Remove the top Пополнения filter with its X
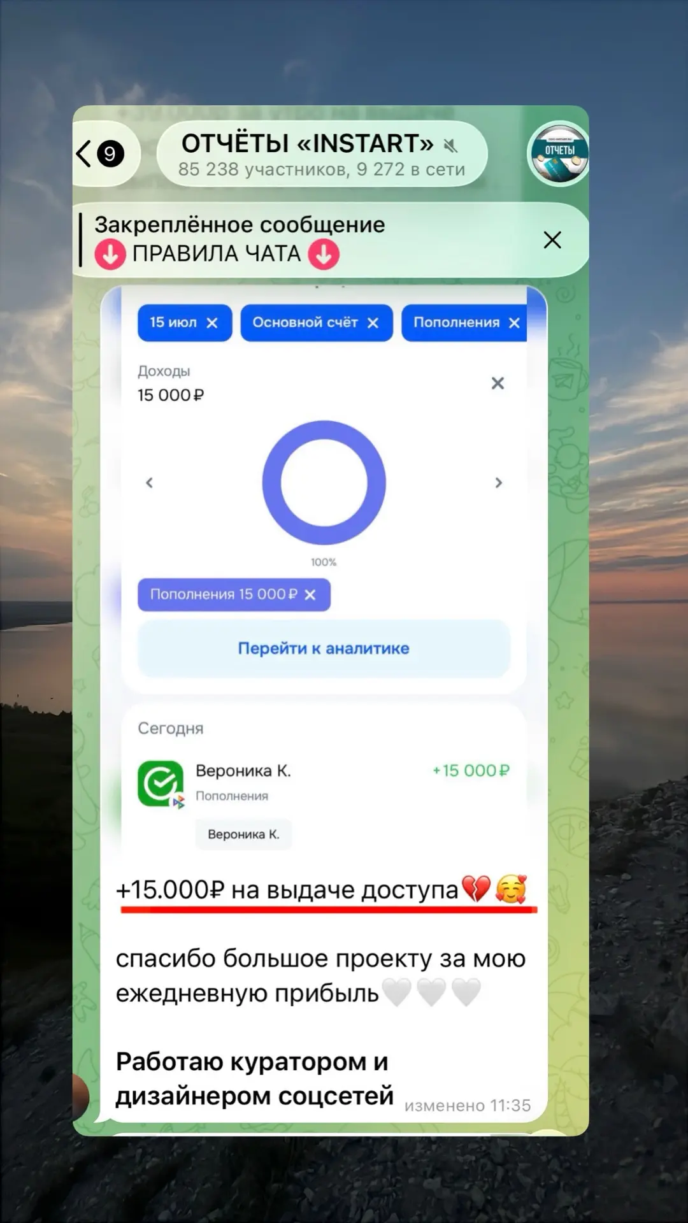This screenshot has width=688, height=1223. (x=514, y=323)
